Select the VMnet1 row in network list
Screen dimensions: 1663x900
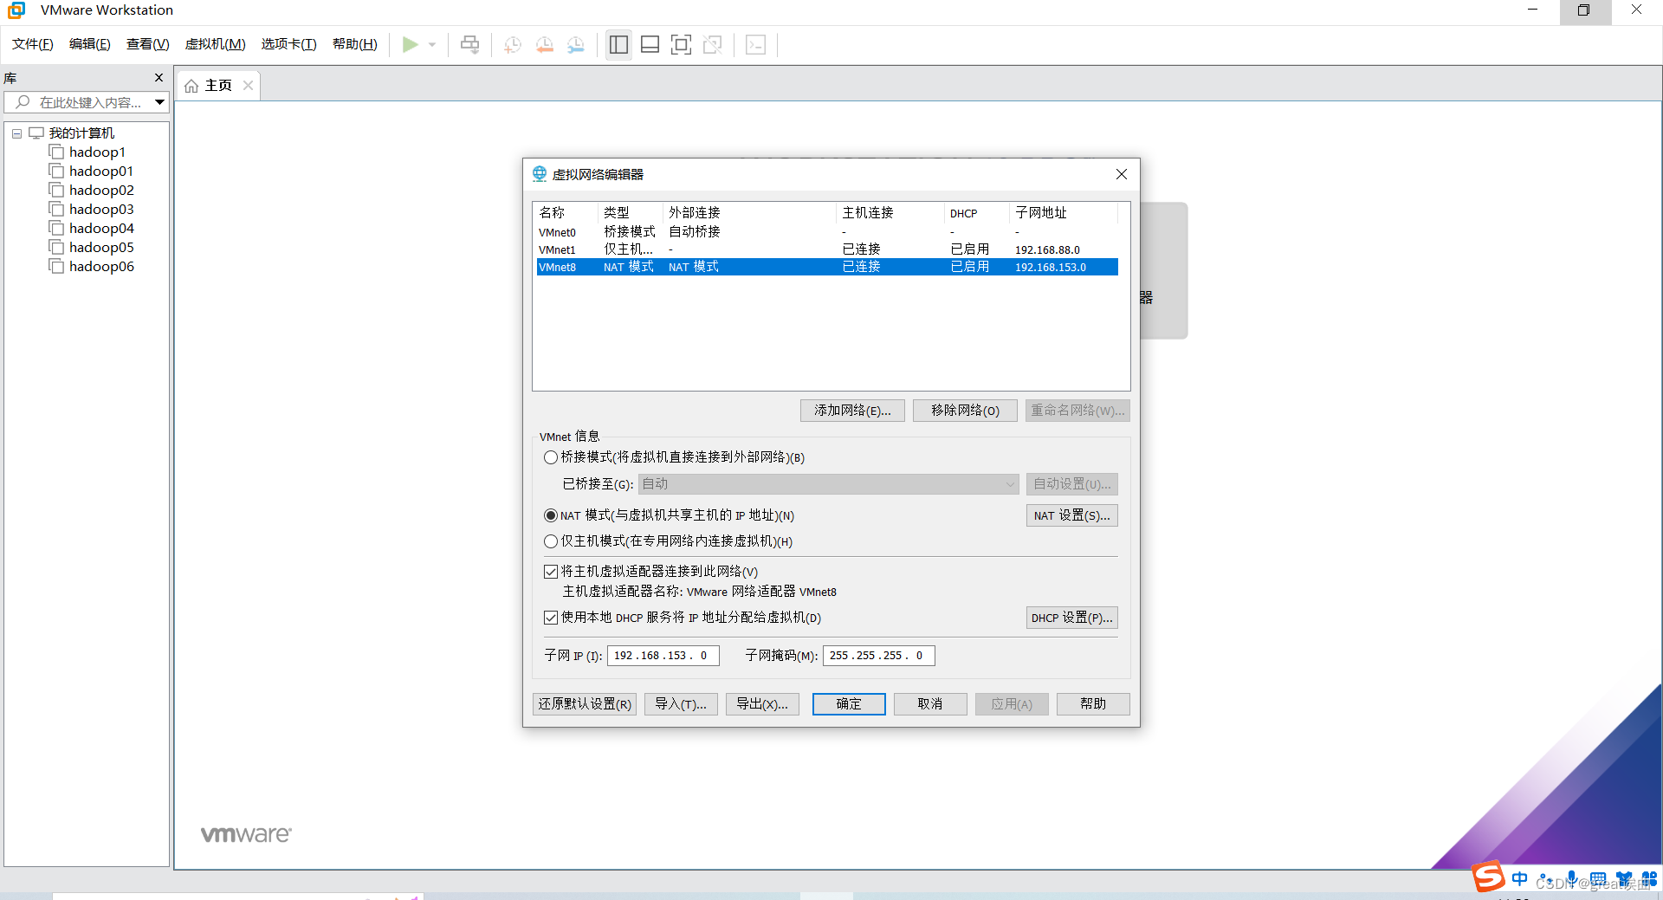[827, 249]
